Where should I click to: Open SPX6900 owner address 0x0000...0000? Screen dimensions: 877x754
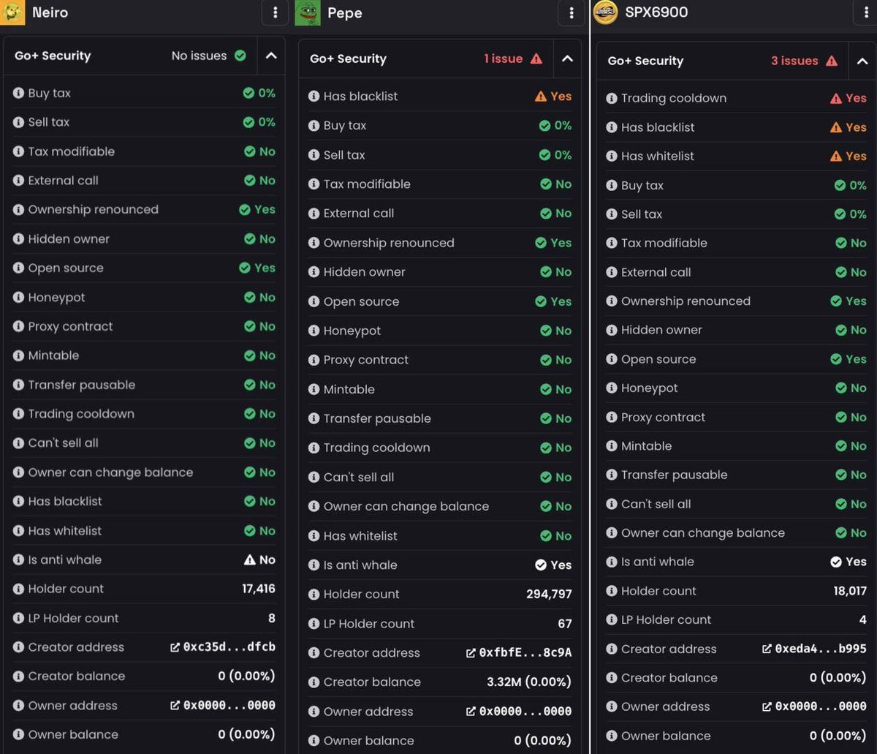(814, 706)
